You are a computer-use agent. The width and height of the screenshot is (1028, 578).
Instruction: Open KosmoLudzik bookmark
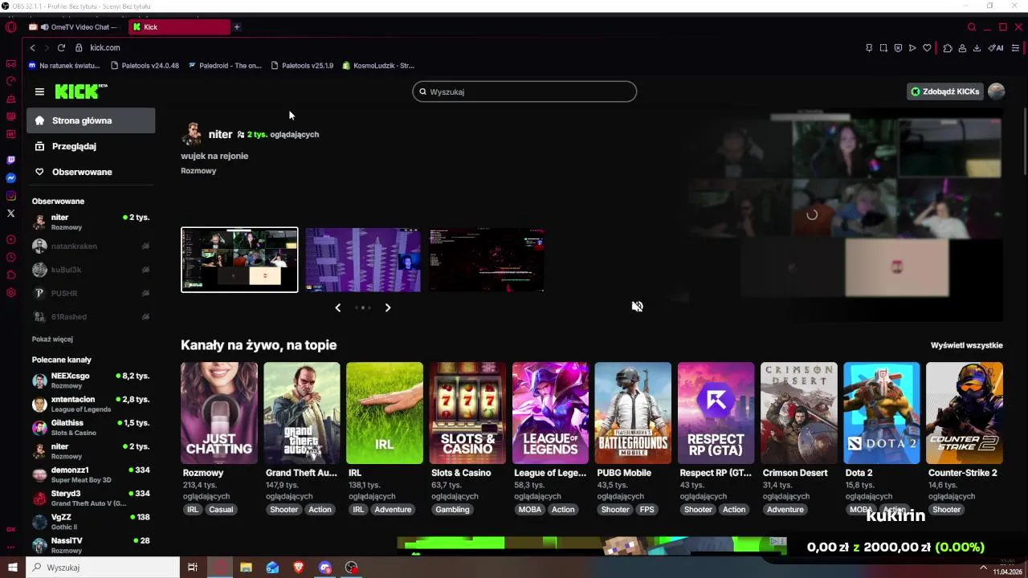click(x=378, y=66)
